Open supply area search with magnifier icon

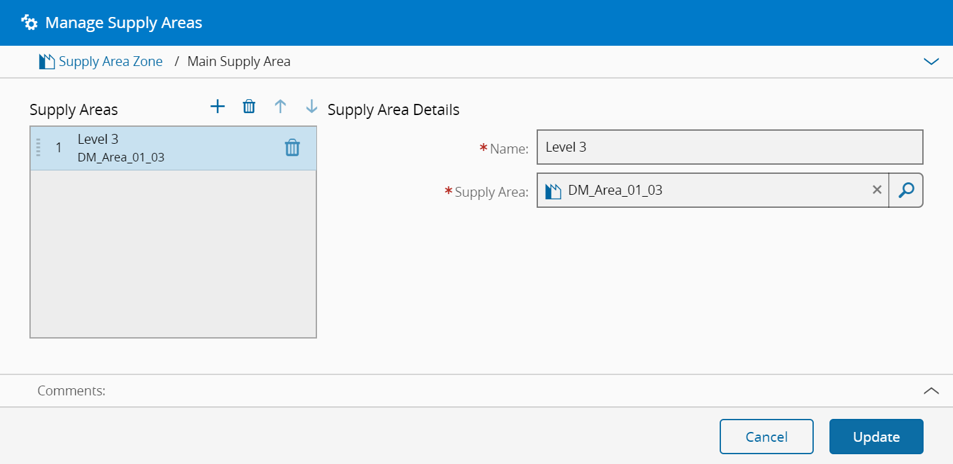tap(906, 190)
